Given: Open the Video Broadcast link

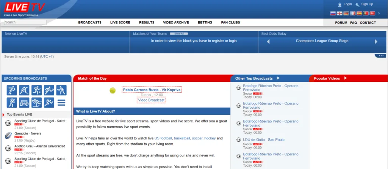Looking at the screenshot, I should (151, 100).
